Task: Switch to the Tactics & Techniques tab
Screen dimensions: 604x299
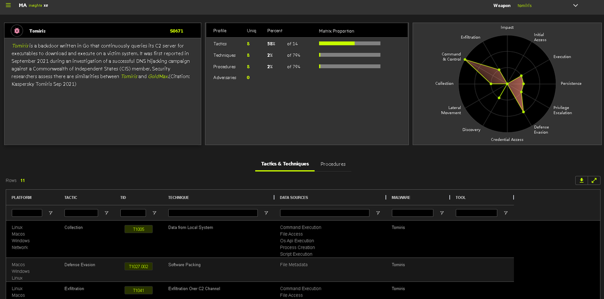Action: click(x=285, y=164)
